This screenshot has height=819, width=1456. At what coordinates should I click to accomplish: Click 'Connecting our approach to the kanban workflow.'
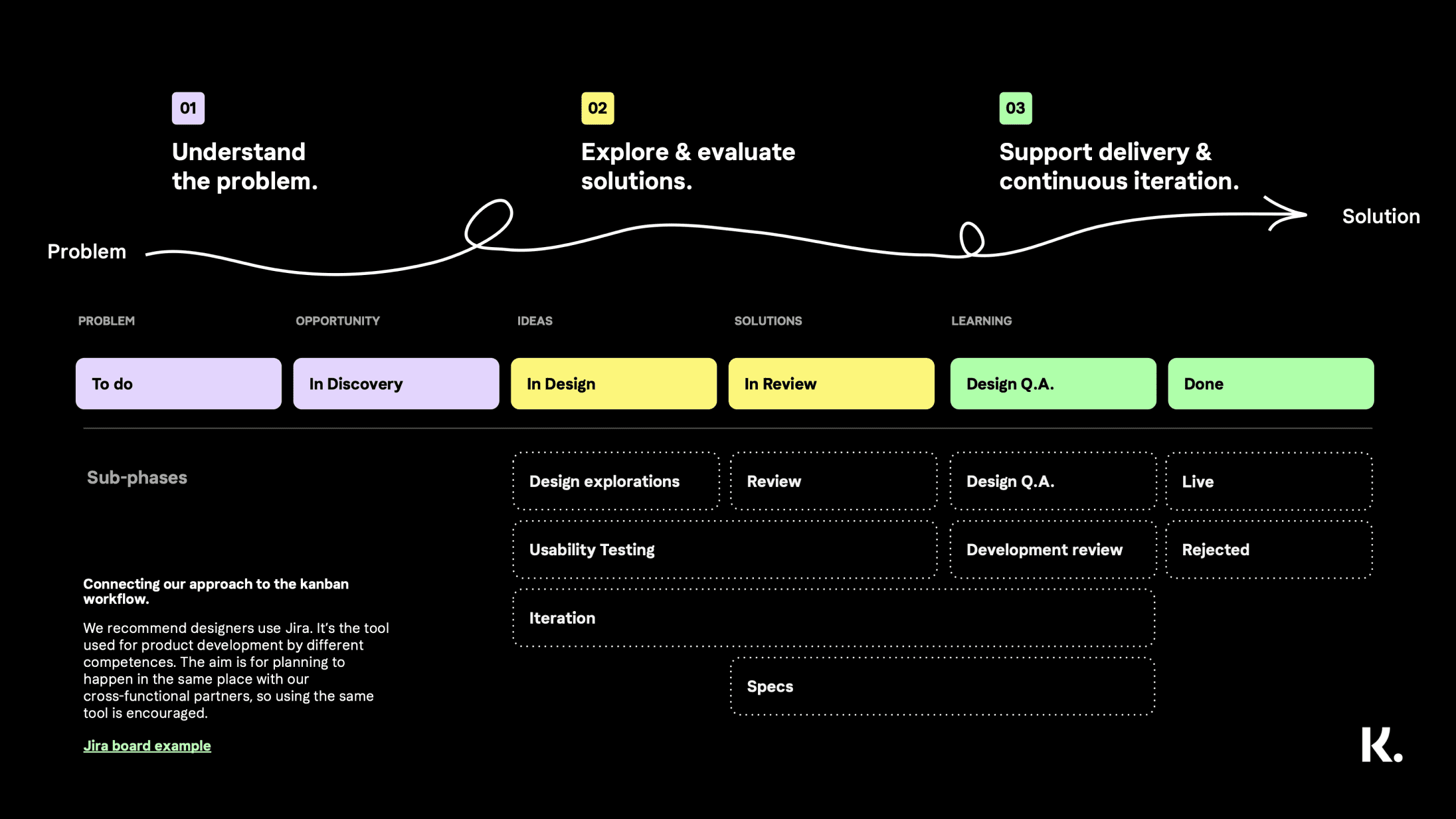click(x=216, y=591)
